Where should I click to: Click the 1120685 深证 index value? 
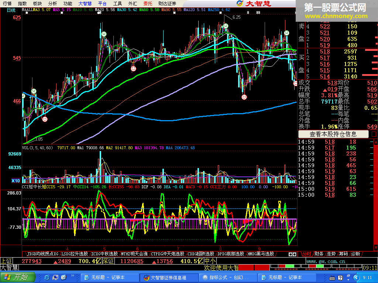click(x=132, y=261)
